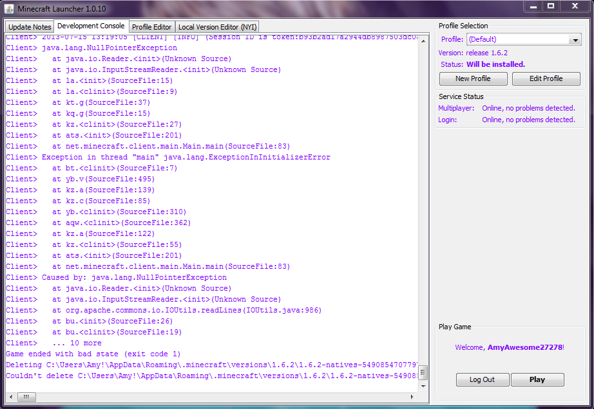
Task: Click the 'Game ended with bad state' line
Action: pyautogui.click(x=93, y=354)
